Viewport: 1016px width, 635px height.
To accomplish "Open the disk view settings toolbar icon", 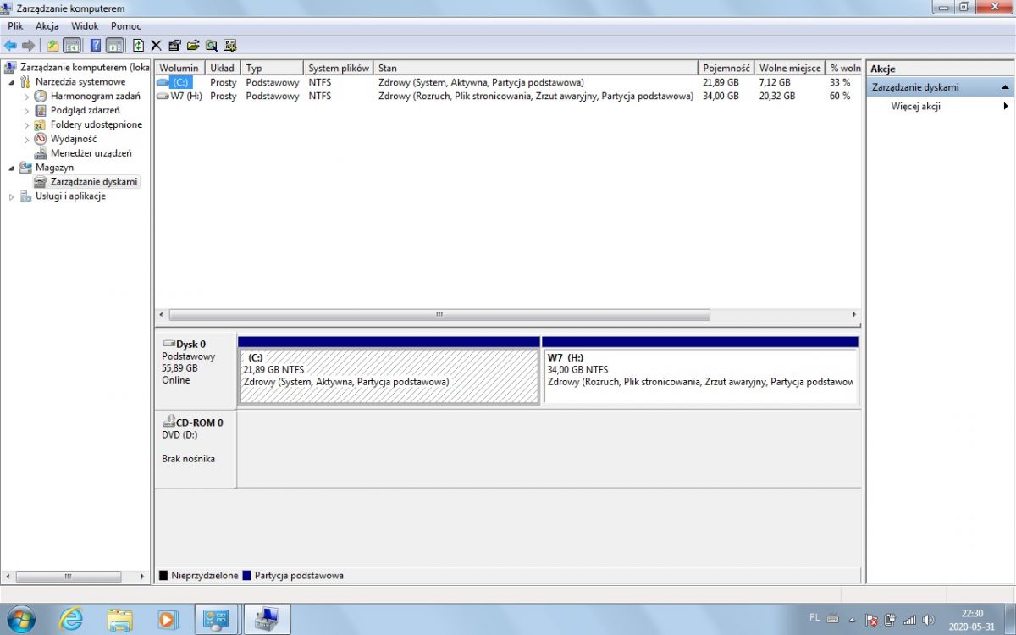I will click(x=229, y=46).
